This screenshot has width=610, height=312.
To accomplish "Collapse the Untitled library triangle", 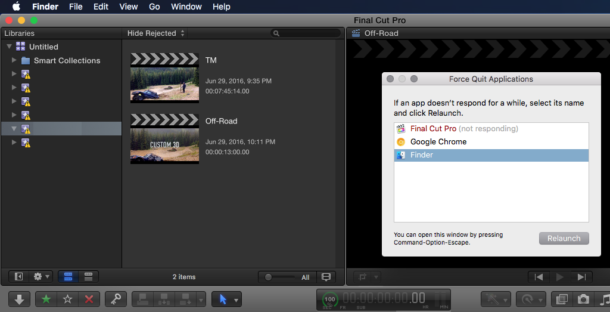I will point(10,47).
